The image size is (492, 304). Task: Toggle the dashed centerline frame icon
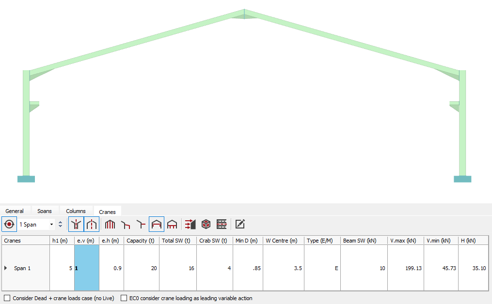point(92,225)
